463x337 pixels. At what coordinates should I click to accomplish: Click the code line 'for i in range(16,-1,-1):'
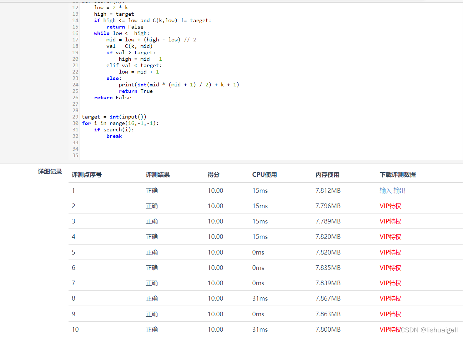(120, 123)
